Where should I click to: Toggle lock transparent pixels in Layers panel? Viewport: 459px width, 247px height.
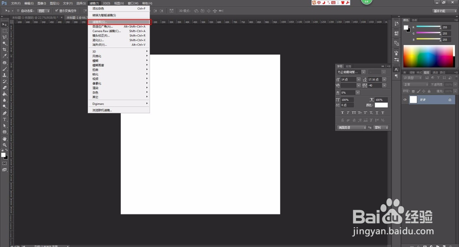pyautogui.click(x=413, y=91)
